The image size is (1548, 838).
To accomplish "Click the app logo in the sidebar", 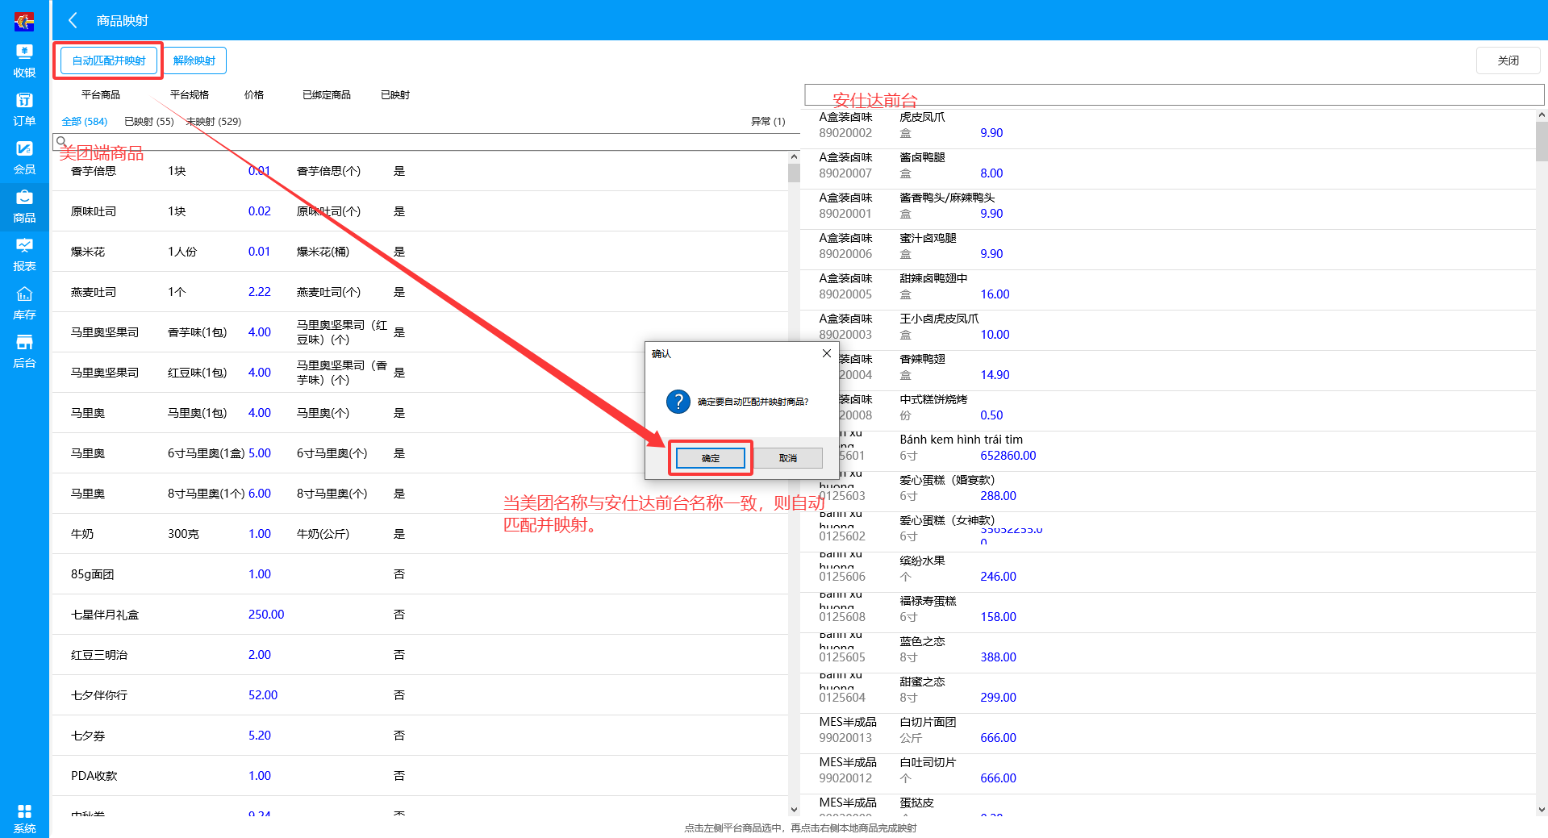I will [x=24, y=21].
